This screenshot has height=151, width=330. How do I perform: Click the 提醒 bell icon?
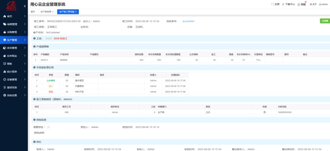[x=299, y=5]
